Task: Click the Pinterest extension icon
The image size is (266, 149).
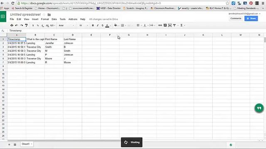Action: point(251,3)
